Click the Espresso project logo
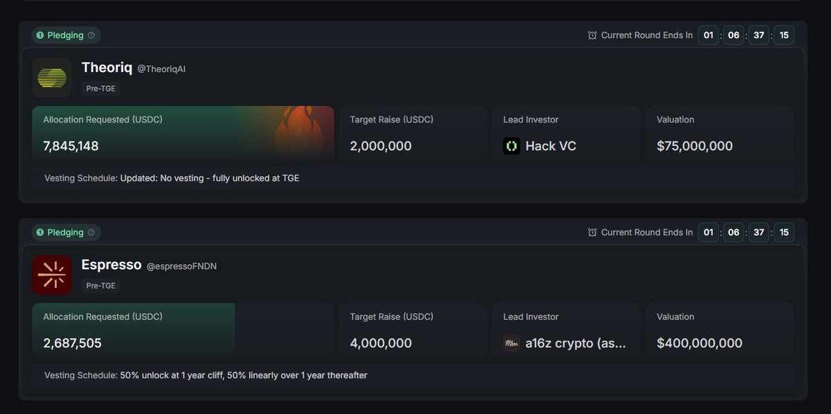 click(x=52, y=275)
